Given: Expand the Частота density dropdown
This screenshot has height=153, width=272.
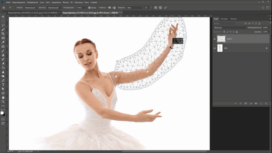Looking at the screenshot, I should tap(54, 8).
